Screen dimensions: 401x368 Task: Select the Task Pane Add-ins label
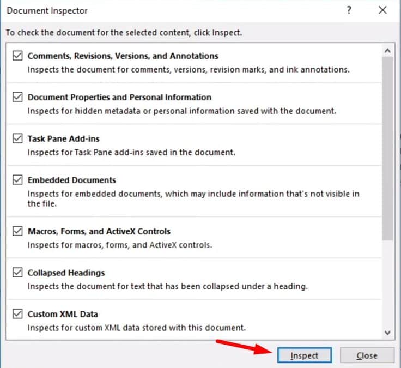[63, 138]
